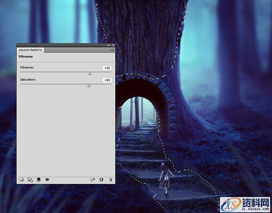Viewport: 272px width, 213px height.
Task: Open the Adjustments panel options menu
Action: click(112, 50)
